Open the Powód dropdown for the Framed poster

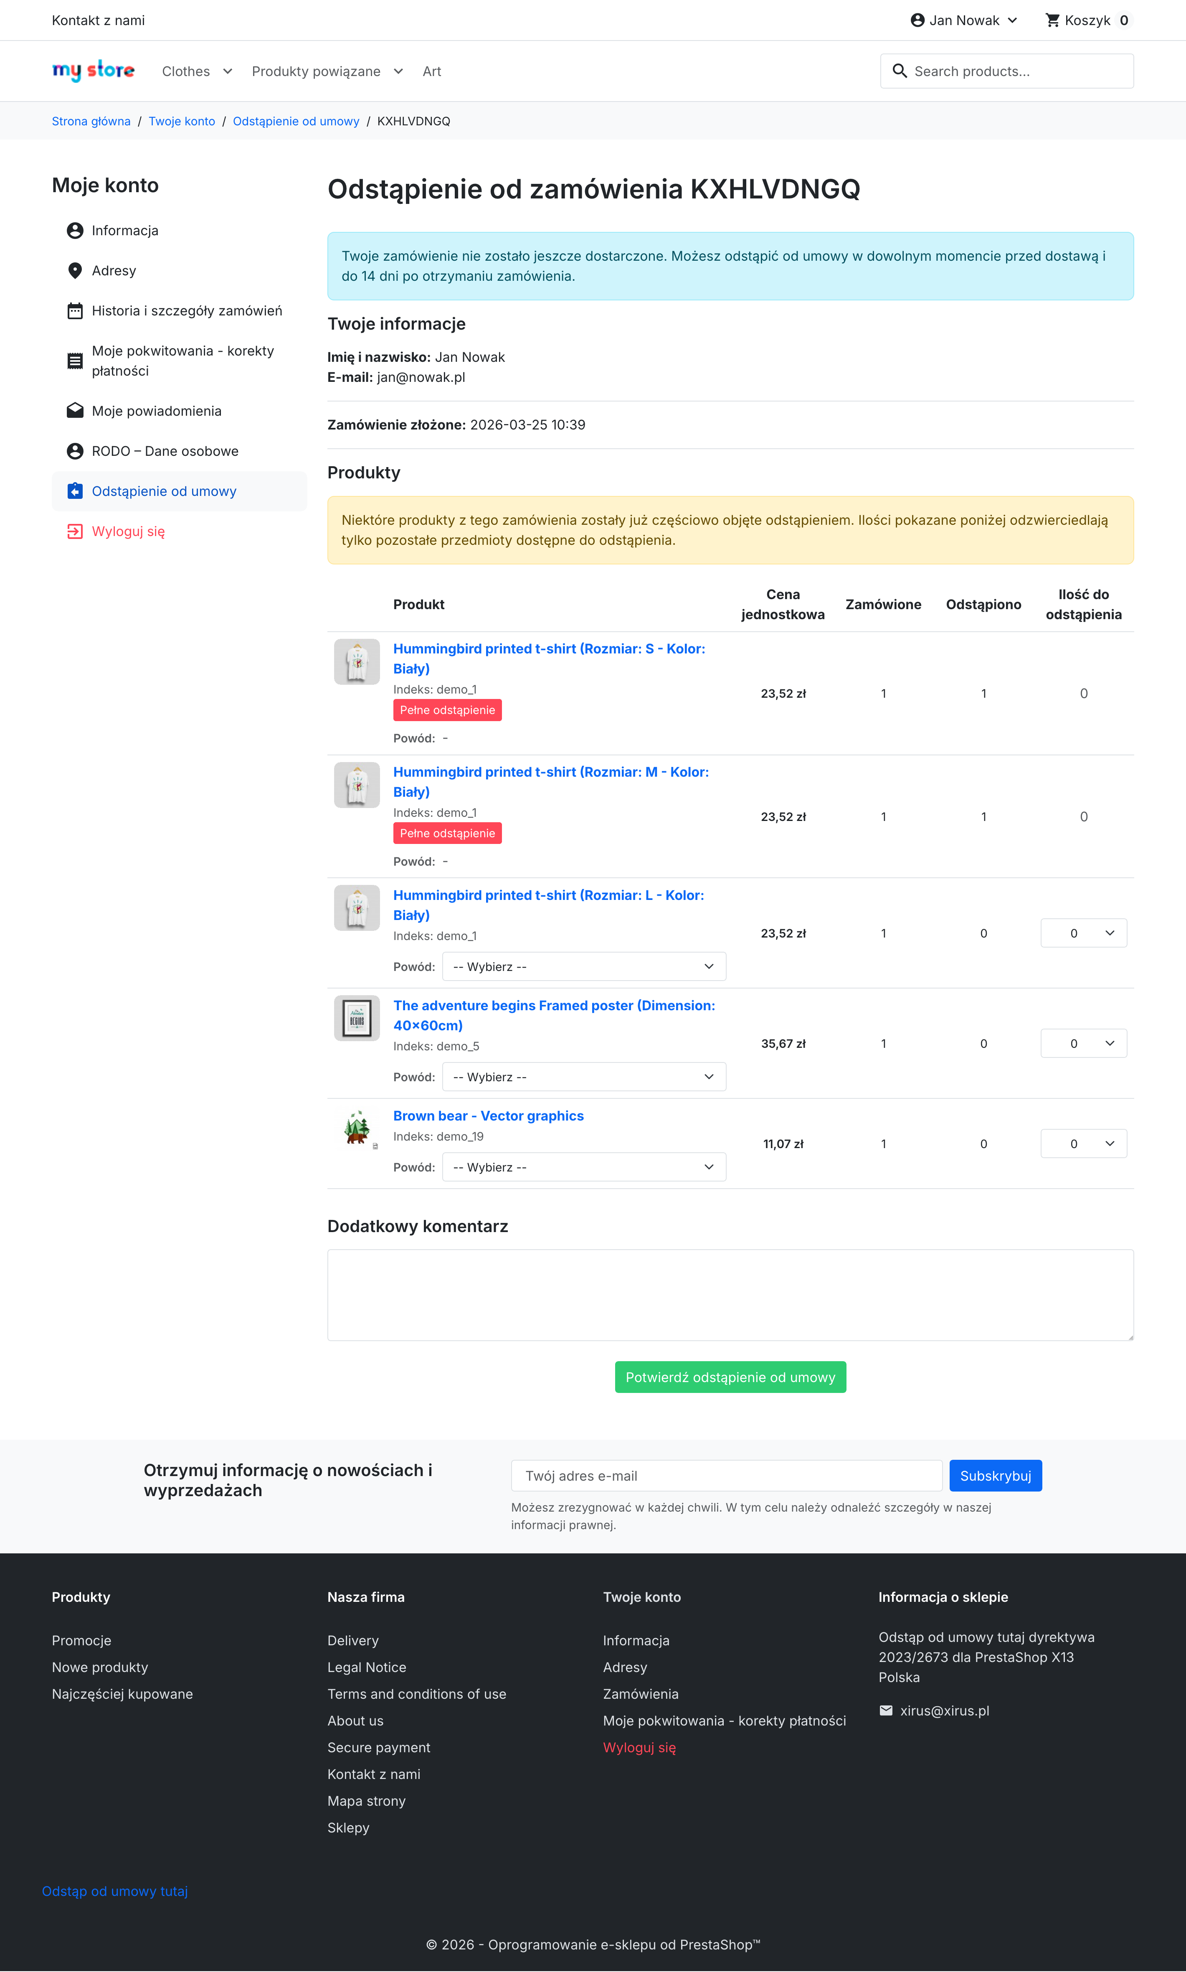[x=583, y=1077]
